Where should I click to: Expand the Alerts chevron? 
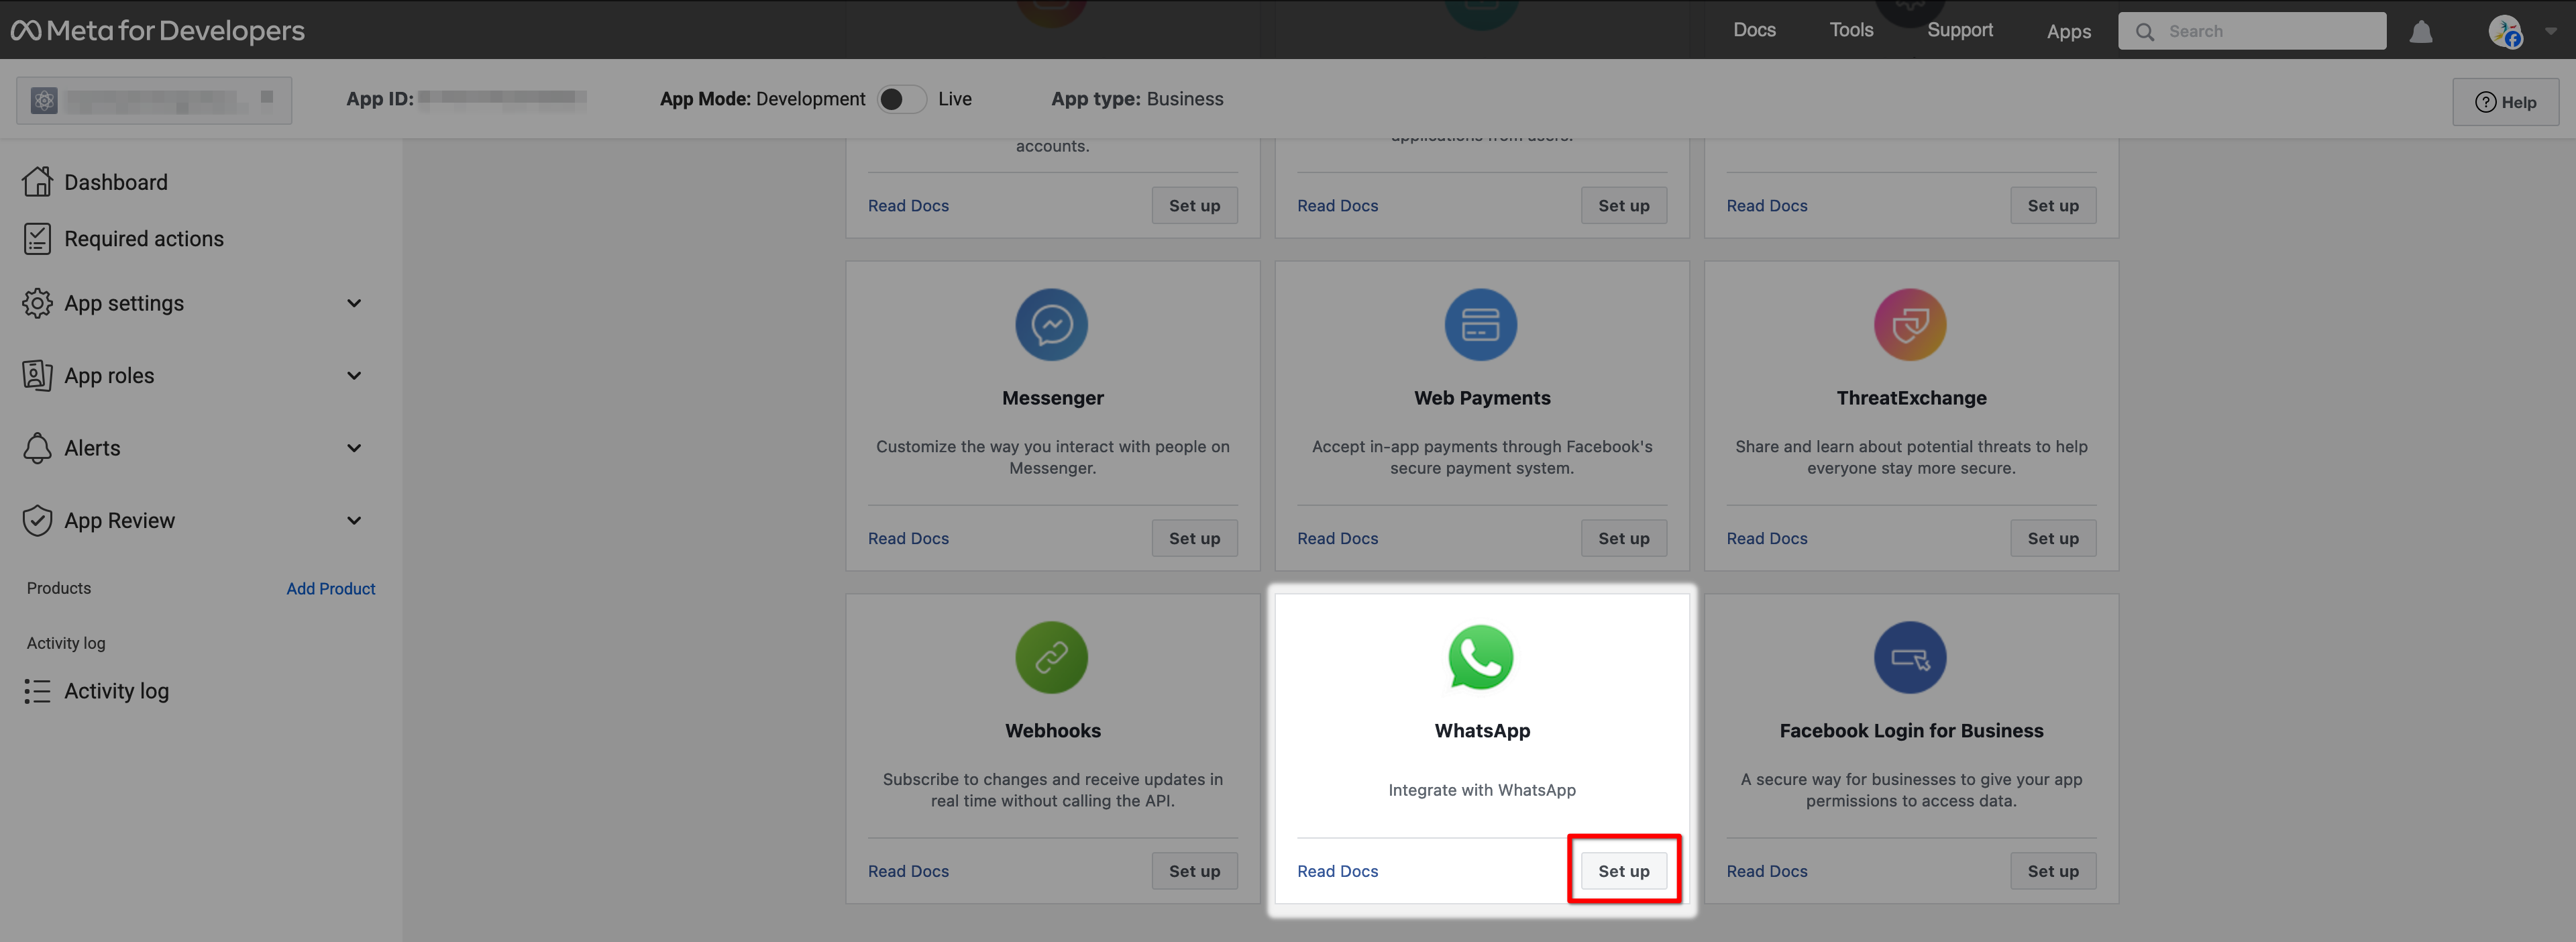354,448
